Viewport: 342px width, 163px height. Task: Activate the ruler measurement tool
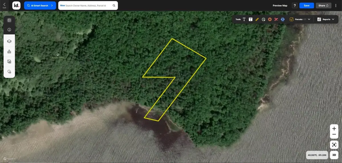(257, 19)
